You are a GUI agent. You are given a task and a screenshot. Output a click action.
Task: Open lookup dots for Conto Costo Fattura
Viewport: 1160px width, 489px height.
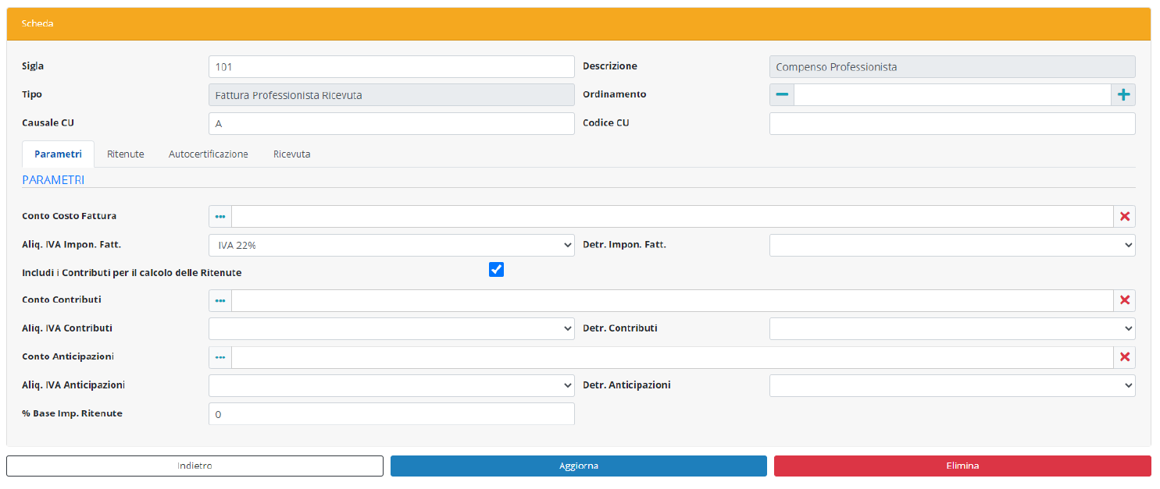coord(220,216)
